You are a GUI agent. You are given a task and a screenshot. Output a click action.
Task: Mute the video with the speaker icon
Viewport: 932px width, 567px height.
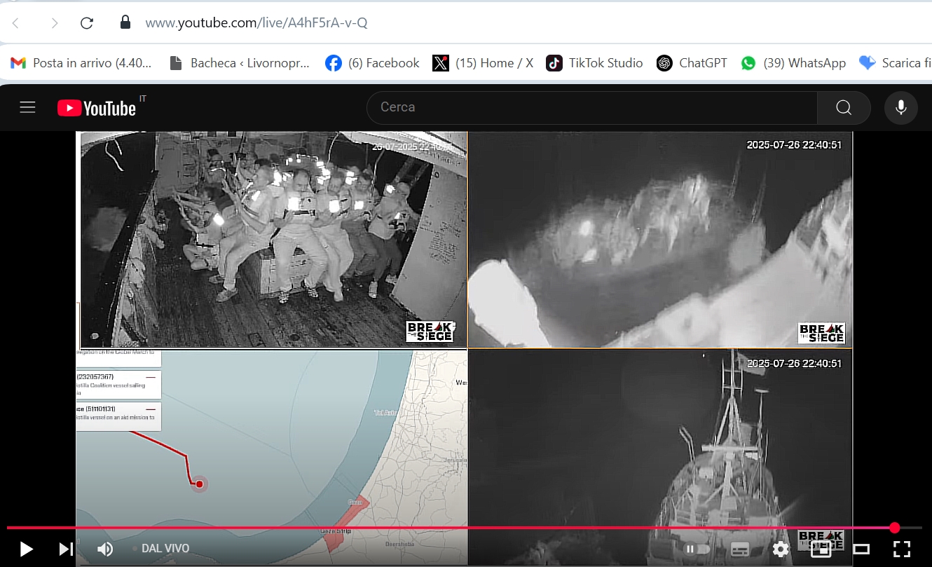click(x=104, y=549)
